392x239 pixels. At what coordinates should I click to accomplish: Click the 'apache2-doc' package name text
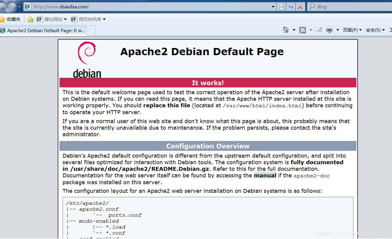(312, 176)
